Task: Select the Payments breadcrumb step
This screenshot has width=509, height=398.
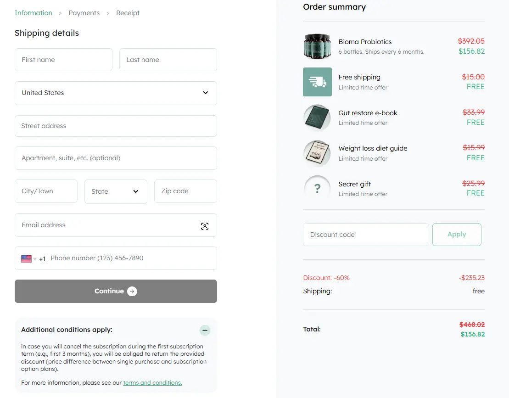Action: coord(84,13)
